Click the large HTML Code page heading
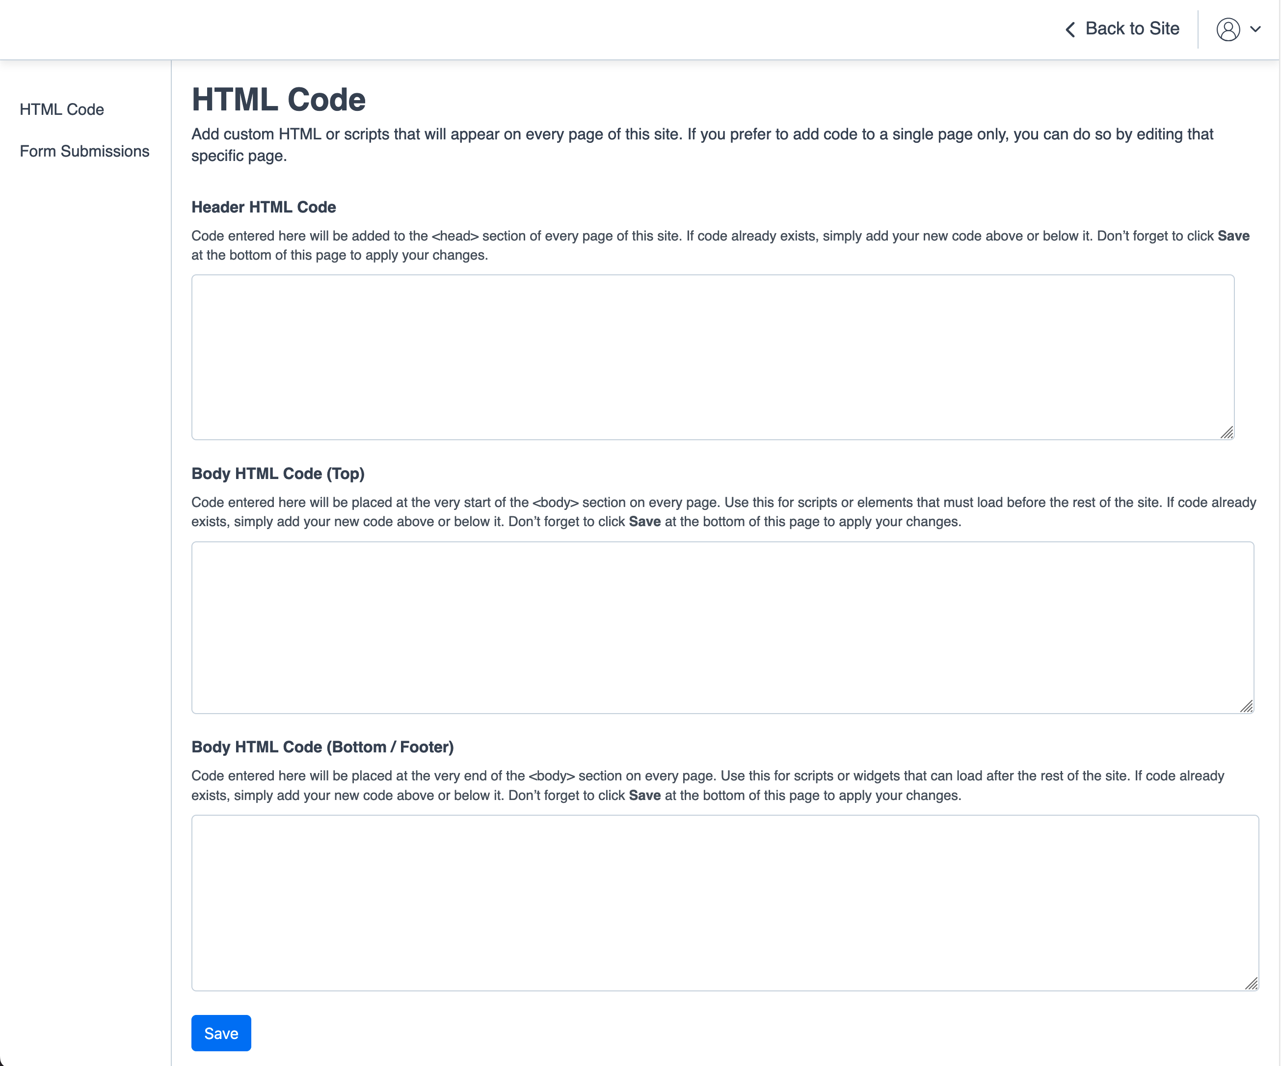This screenshot has width=1281, height=1066. pos(279,100)
